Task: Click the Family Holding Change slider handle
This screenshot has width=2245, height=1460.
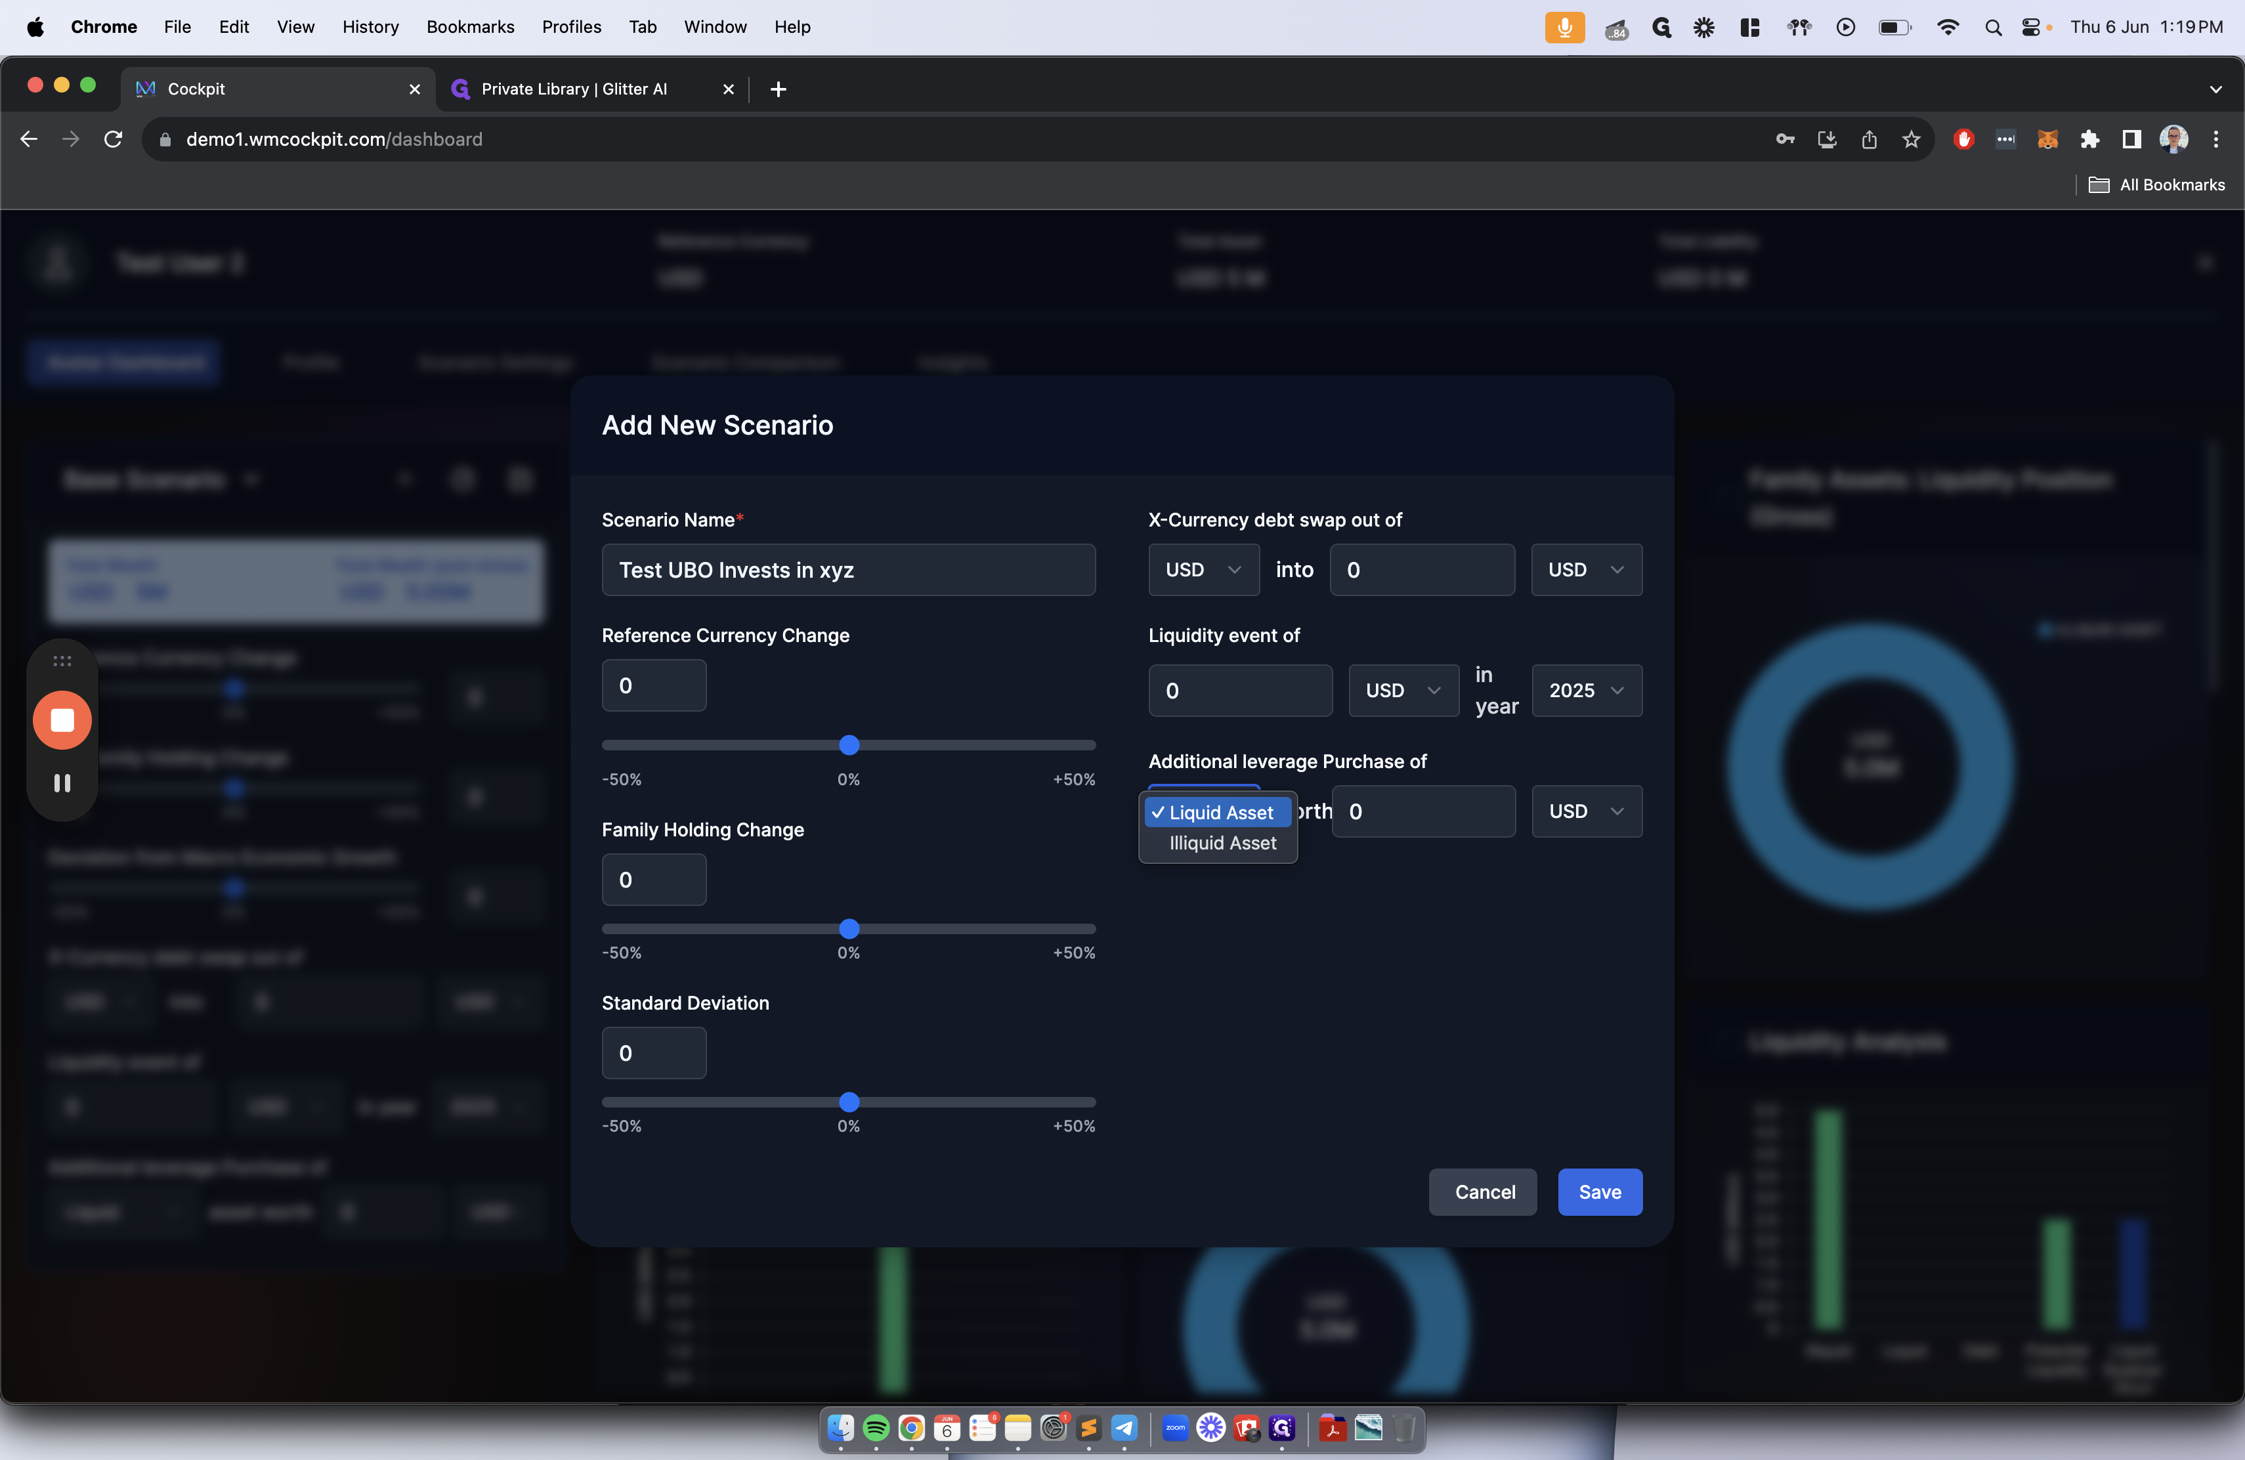Action: pos(849,929)
